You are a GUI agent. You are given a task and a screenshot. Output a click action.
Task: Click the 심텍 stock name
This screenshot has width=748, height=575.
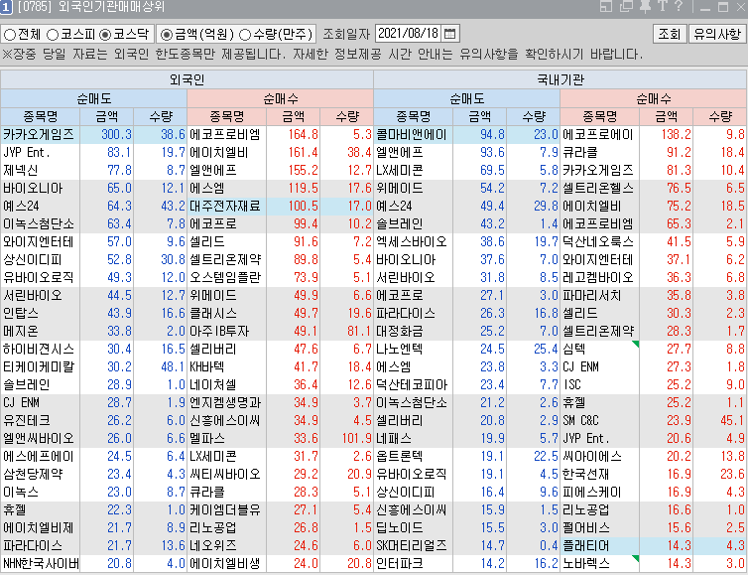pyautogui.click(x=574, y=350)
